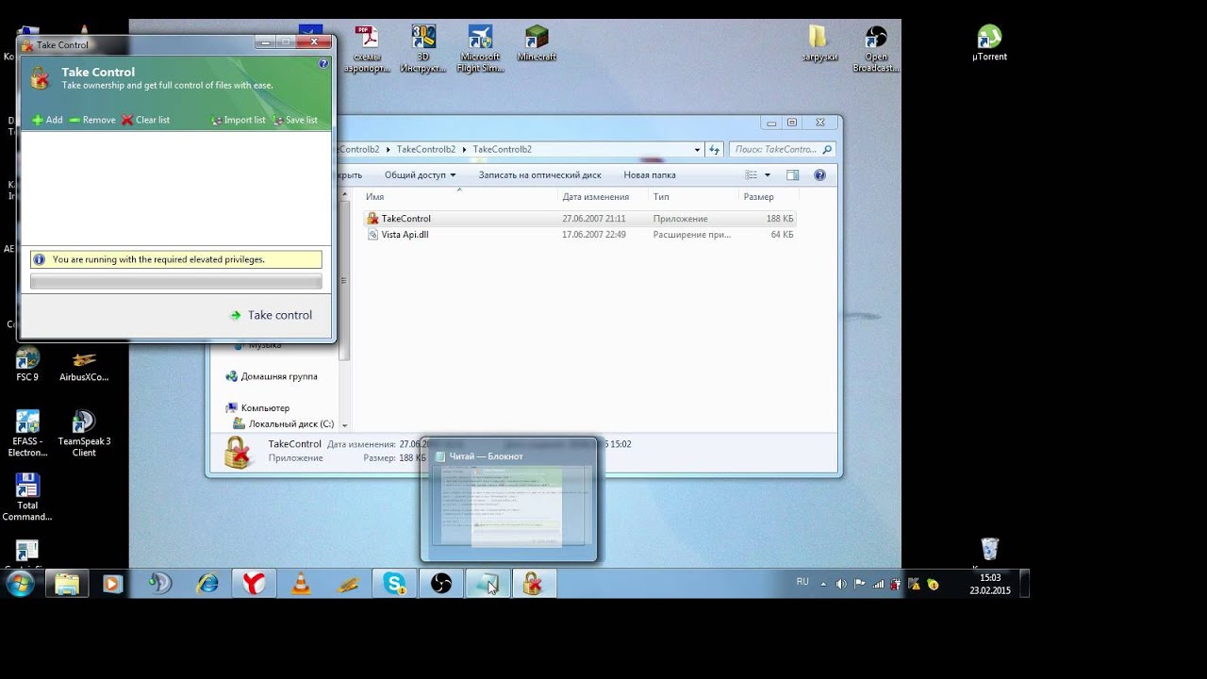Viewport: 1207px width, 679px height.
Task: Click search field Поиск: TakeContro...
Action: [x=782, y=149]
